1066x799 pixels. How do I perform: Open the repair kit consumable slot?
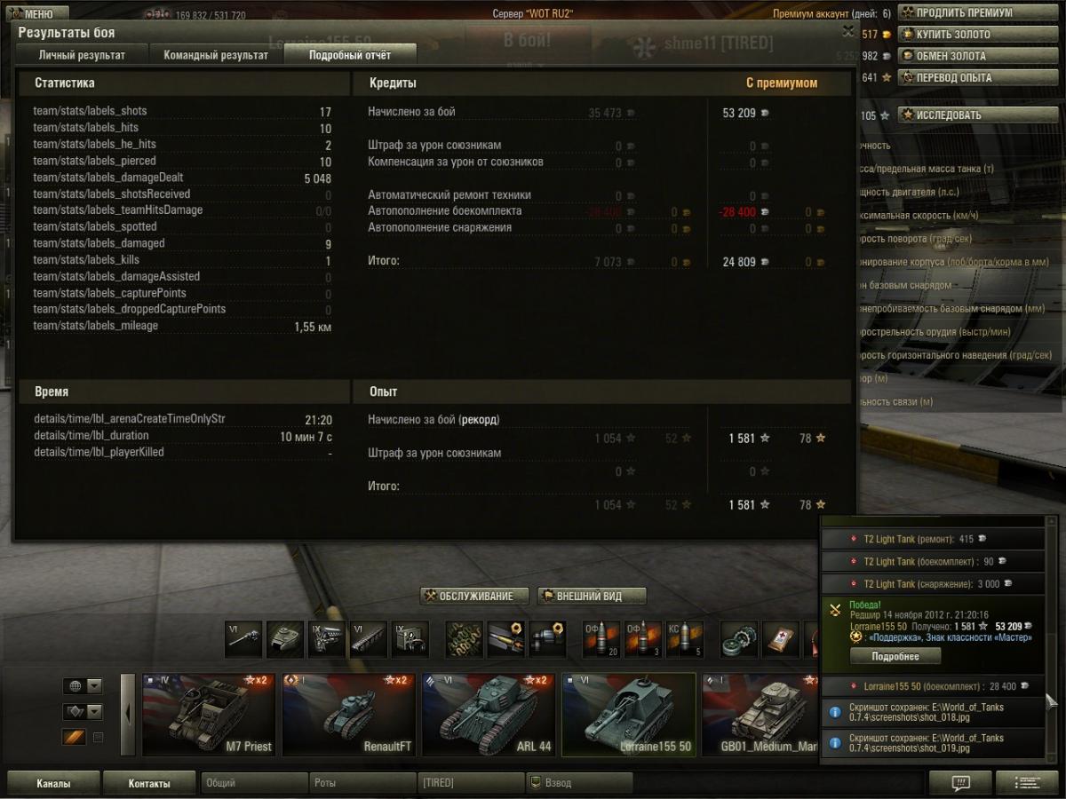[x=739, y=638]
